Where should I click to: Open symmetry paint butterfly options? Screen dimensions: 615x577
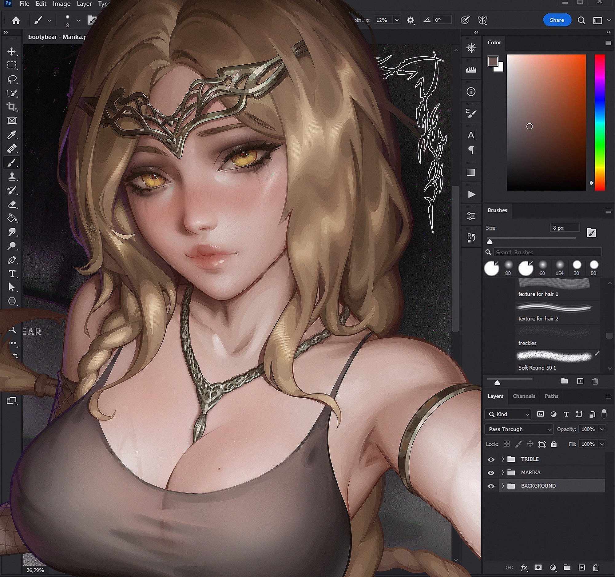click(x=482, y=20)
